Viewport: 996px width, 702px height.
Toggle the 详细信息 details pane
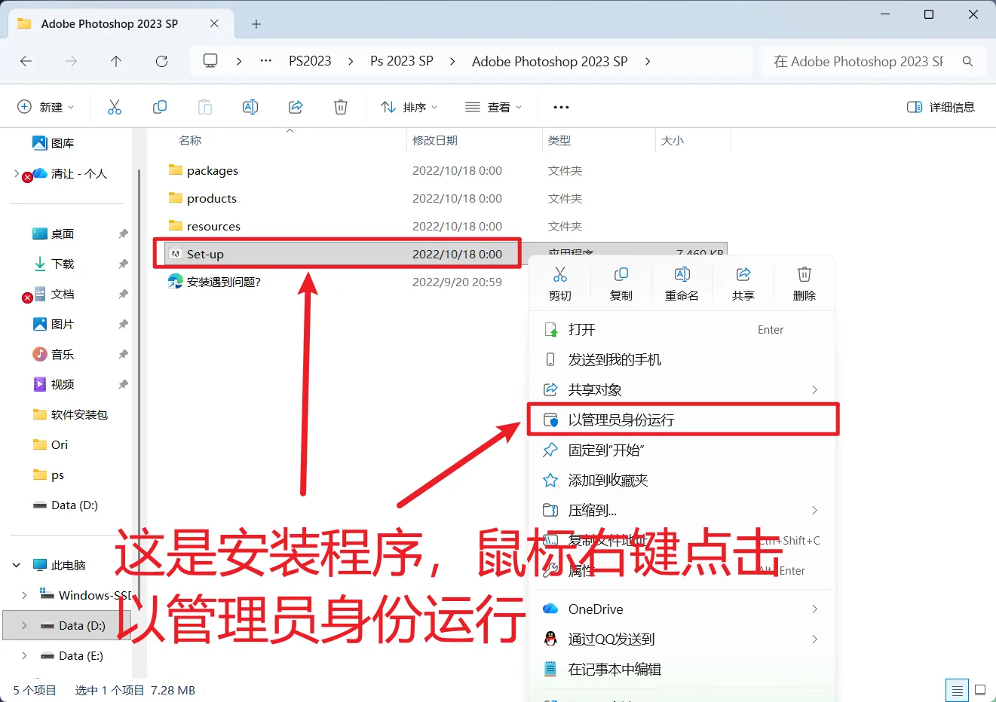tap(941, 107)
